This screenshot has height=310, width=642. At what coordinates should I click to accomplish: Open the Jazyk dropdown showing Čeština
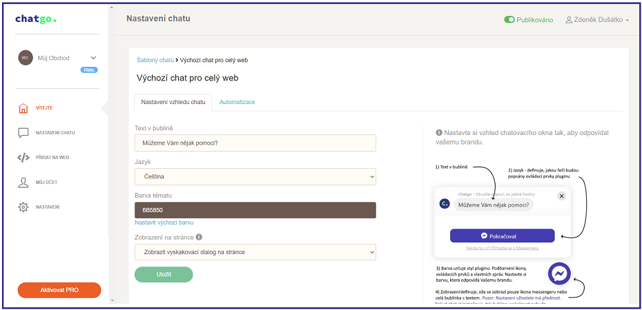255,177
